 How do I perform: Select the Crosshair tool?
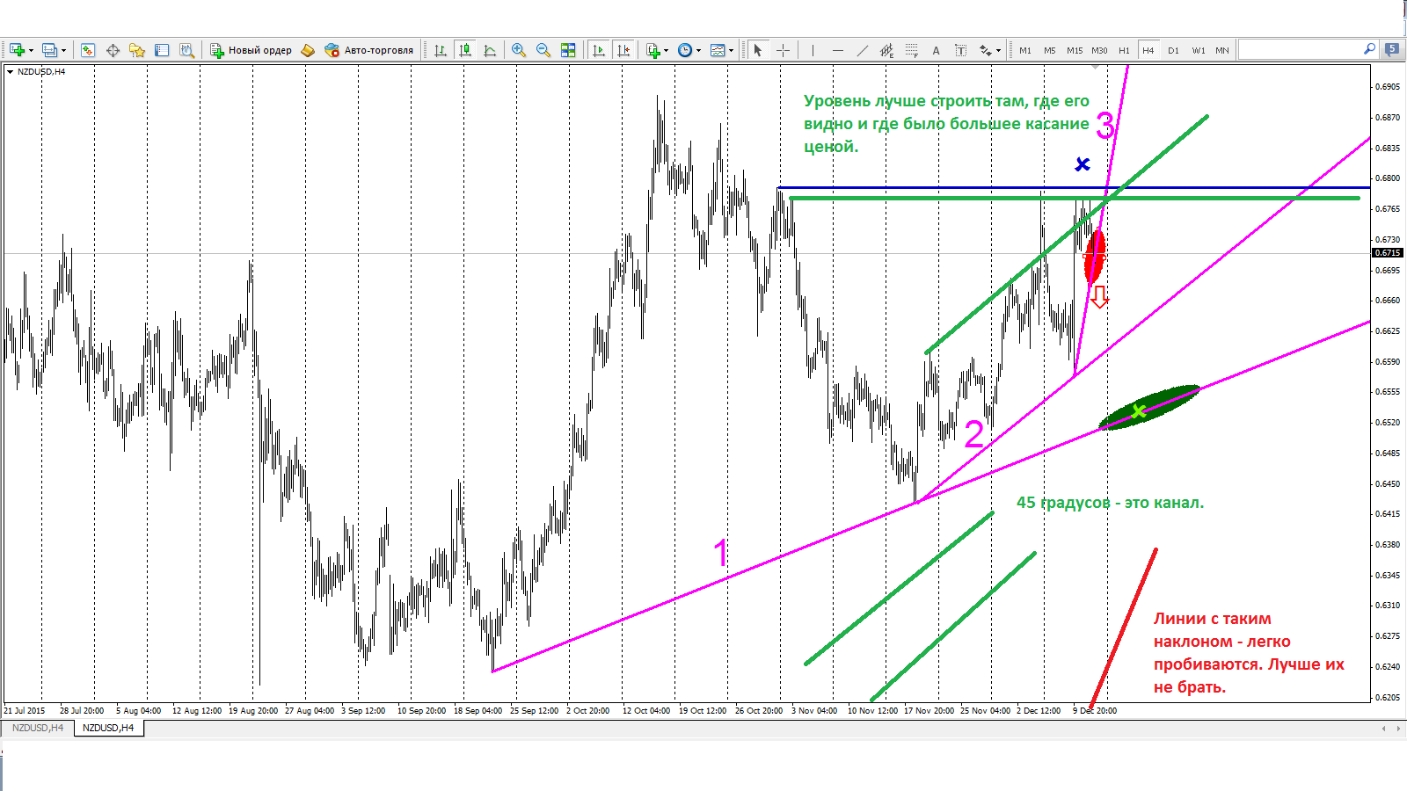[783, 50]
